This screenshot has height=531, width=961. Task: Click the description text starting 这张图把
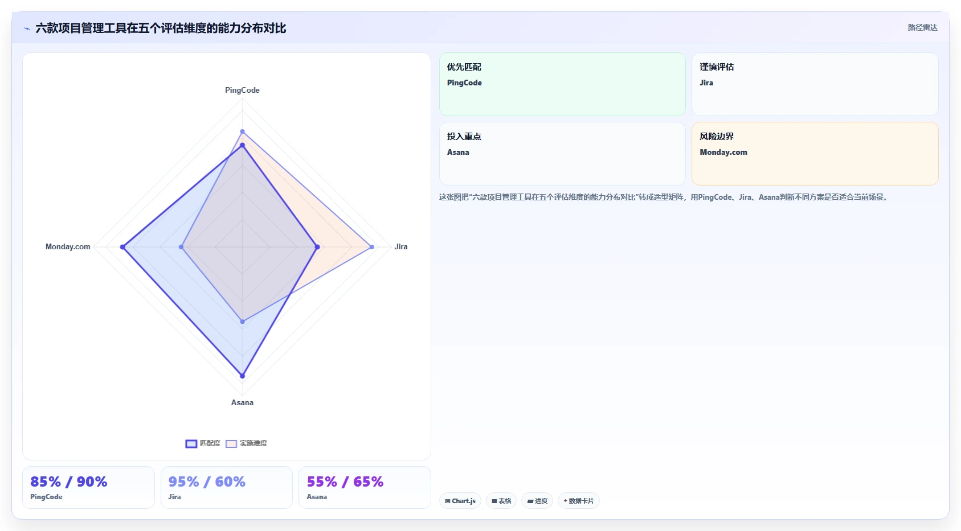pyautogui.click(x=664, y=197)
